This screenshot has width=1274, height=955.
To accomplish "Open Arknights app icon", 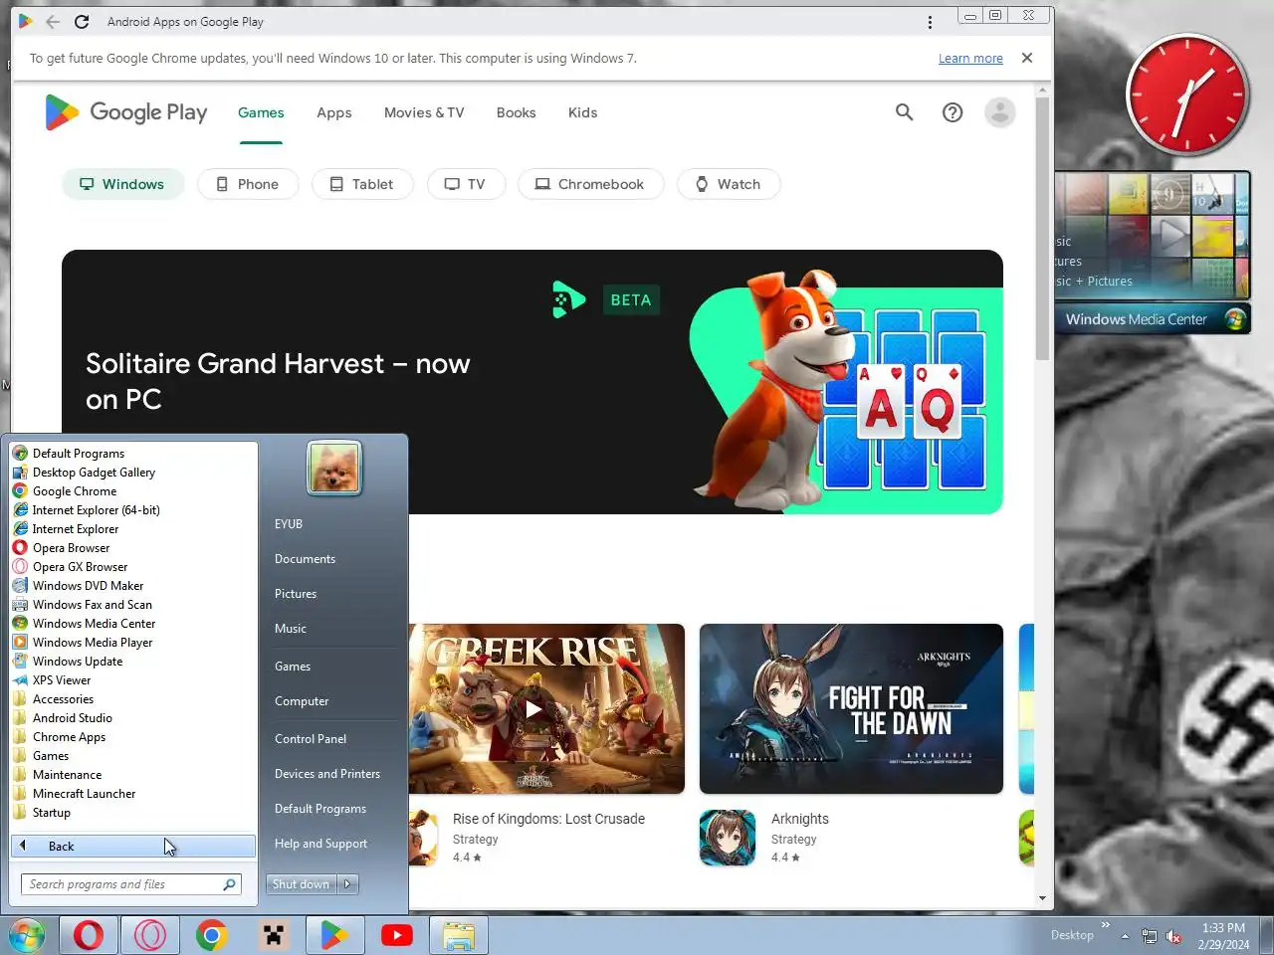I will (728, 838).
